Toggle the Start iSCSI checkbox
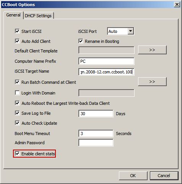This screenshot has width=182, height=184. coord(17,31)
